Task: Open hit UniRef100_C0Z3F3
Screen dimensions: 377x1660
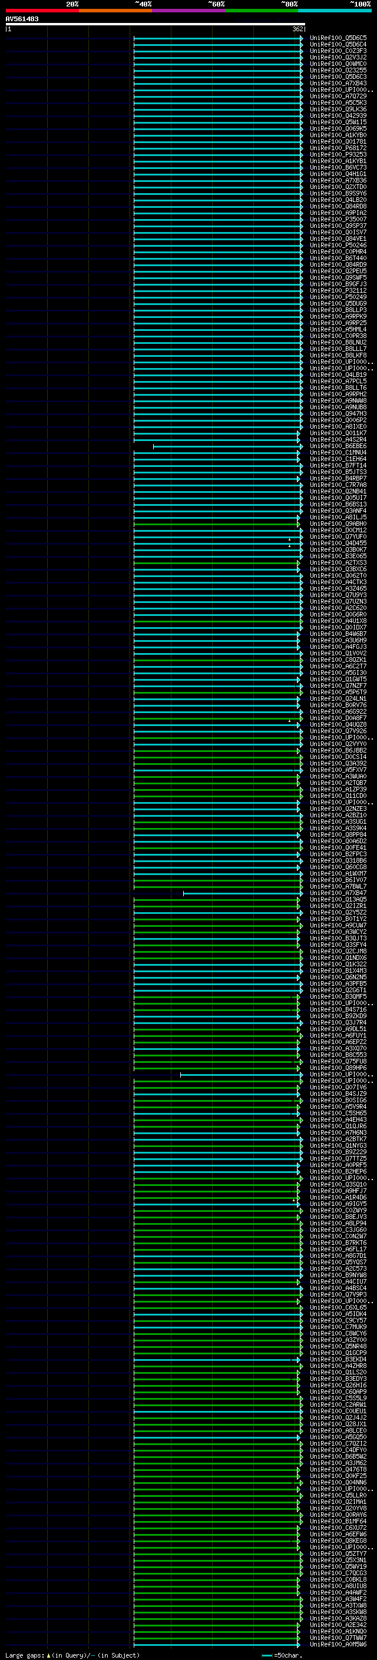Action: click(x=338, y=51)
